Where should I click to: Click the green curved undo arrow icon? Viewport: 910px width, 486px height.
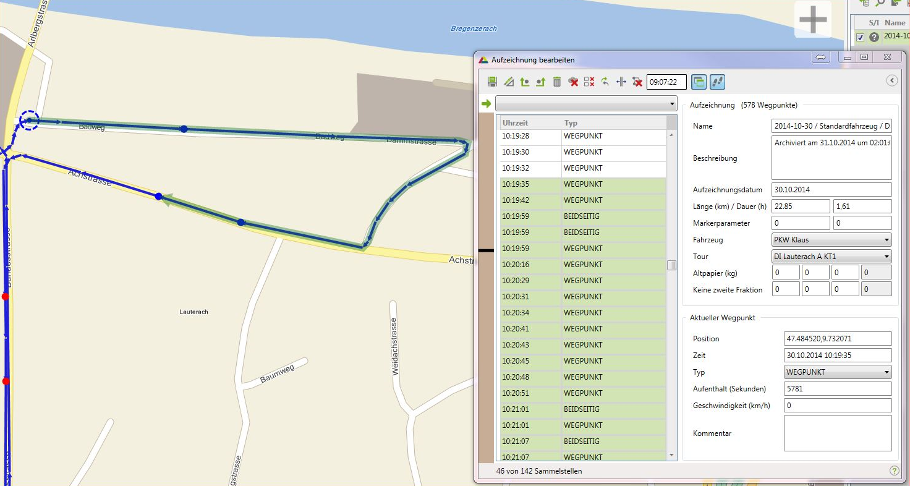(605, 82)
